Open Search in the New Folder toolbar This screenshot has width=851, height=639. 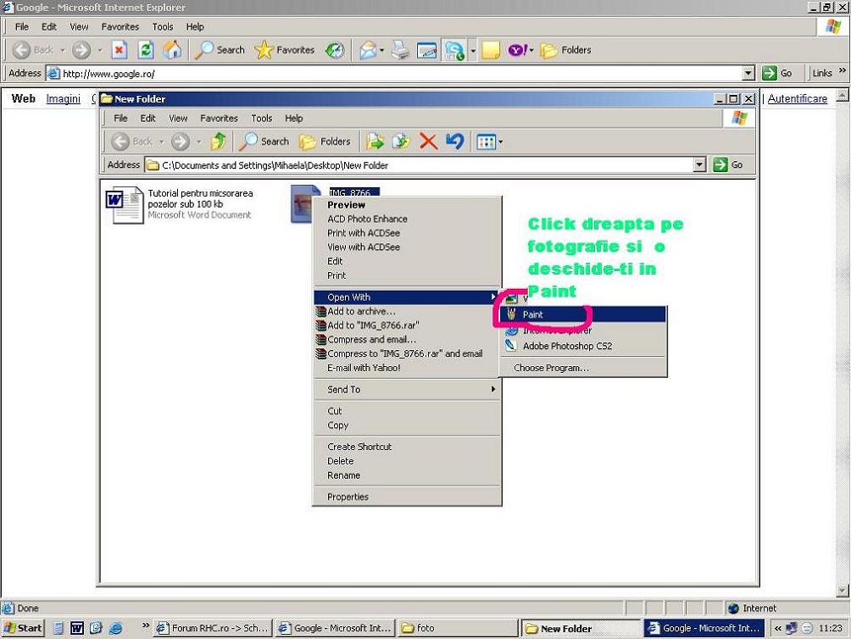[x=264, y=142]
